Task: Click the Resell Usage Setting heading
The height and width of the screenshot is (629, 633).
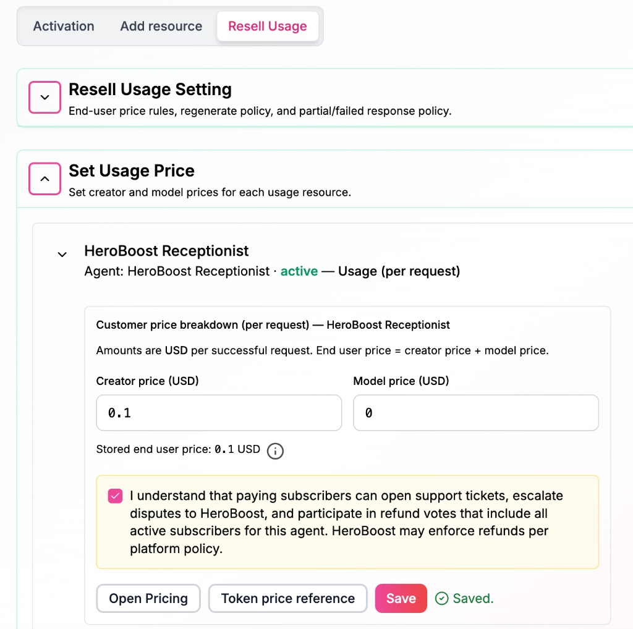Action: 150,89
